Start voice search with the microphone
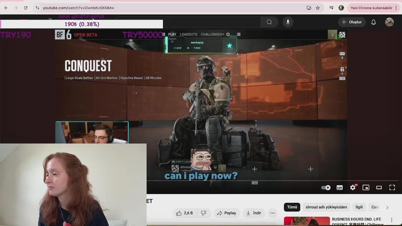 click(288, 22)
